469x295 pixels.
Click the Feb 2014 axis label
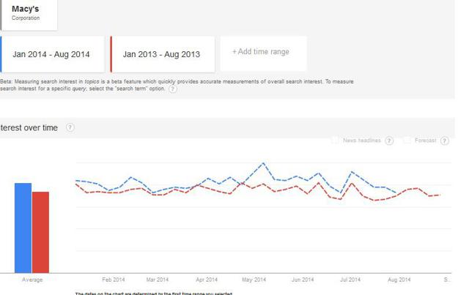(x=114, y=280)
